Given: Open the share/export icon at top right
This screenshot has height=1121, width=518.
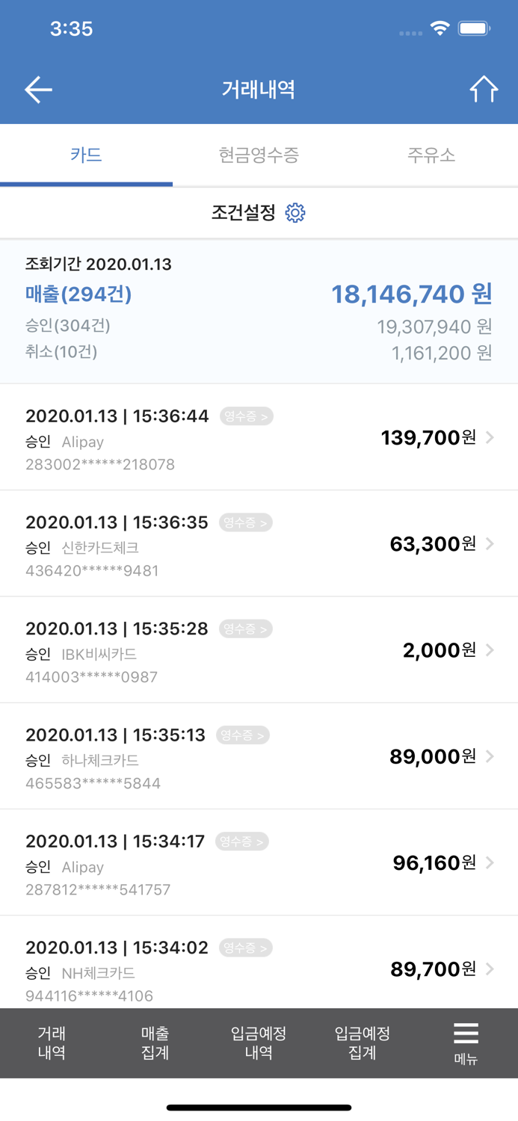Looking at the screenshot, I should [483, 89].
